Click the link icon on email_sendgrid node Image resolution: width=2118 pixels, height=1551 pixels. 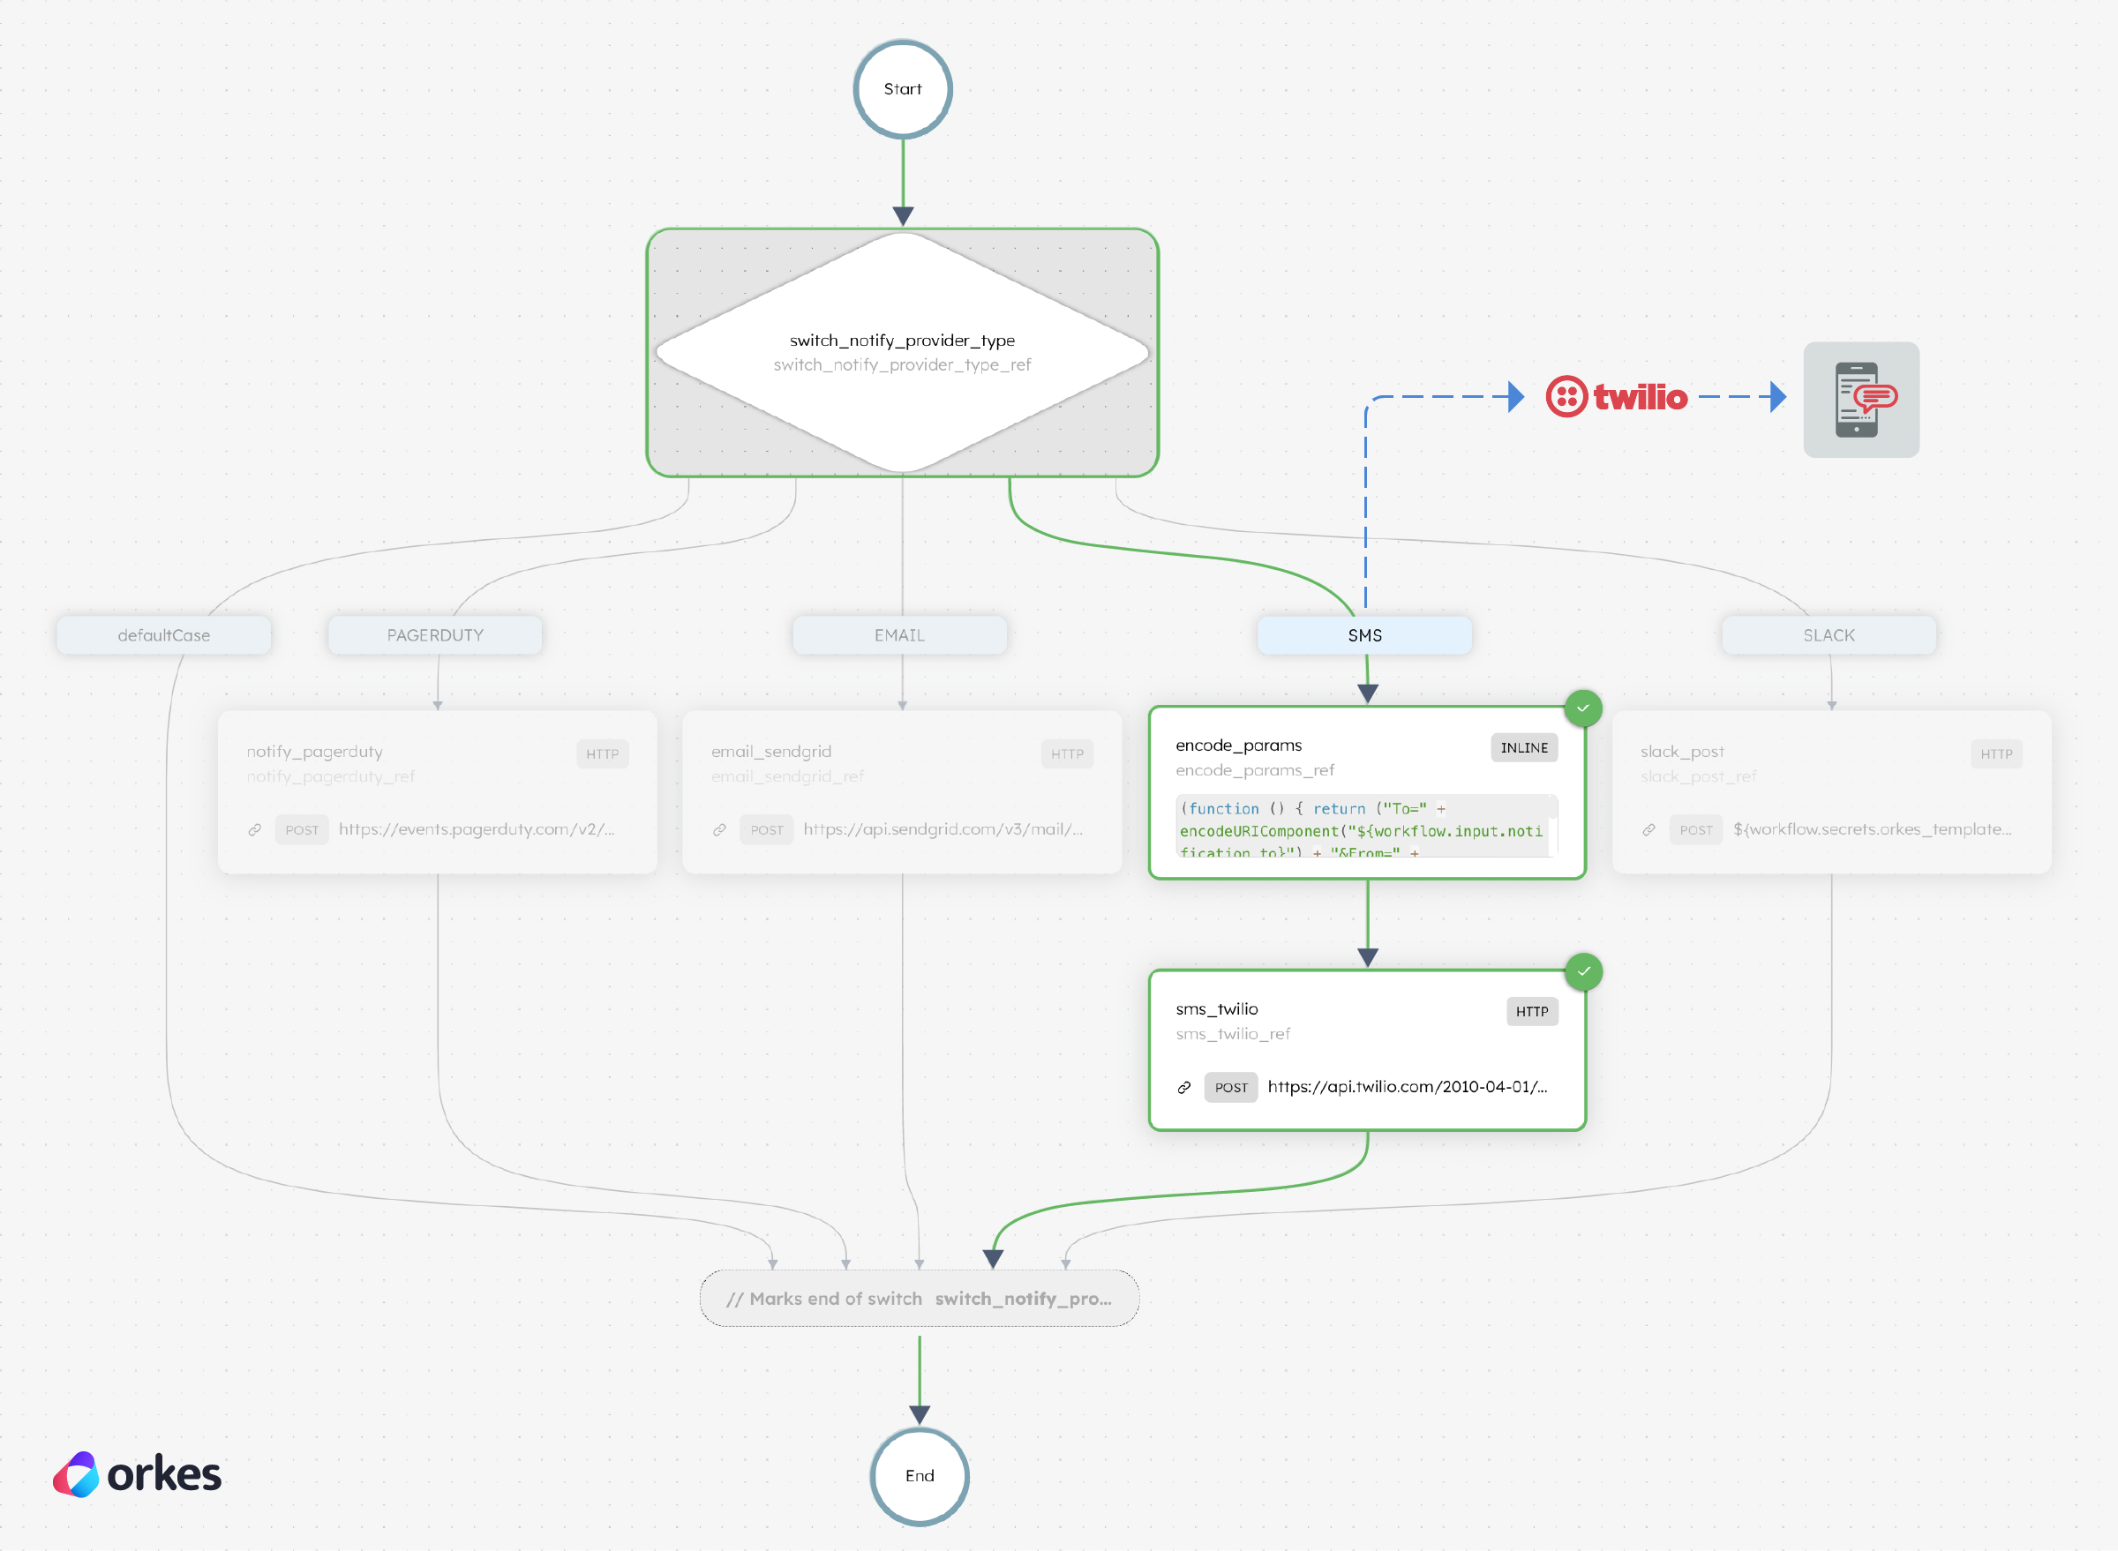[719, 830]
